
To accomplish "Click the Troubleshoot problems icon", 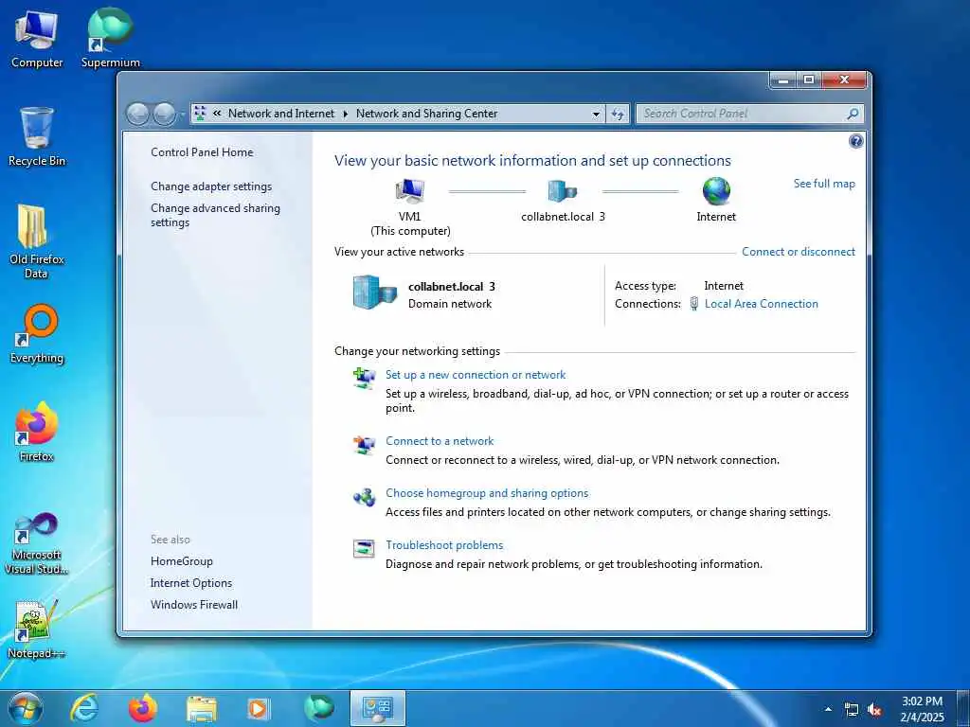I will point(364,548).
